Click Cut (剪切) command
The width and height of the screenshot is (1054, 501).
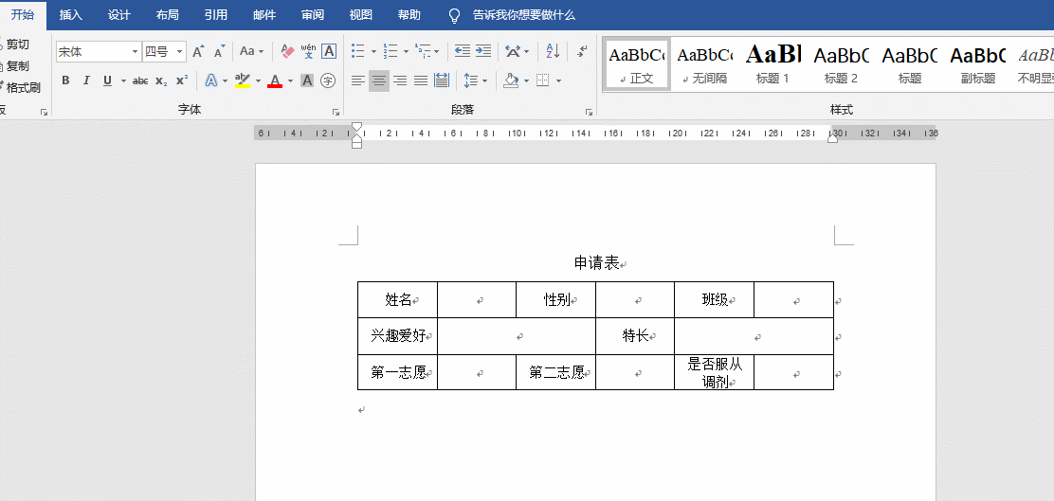click(x=15, y=45)
